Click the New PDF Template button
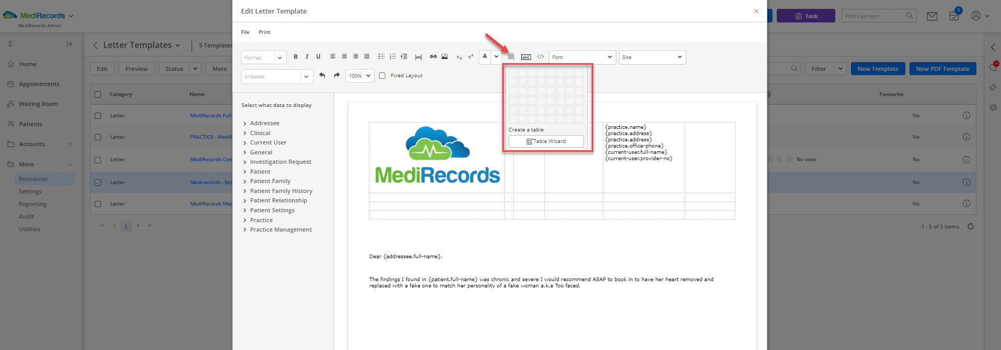 pyautogui.click(x=942, y=69)
